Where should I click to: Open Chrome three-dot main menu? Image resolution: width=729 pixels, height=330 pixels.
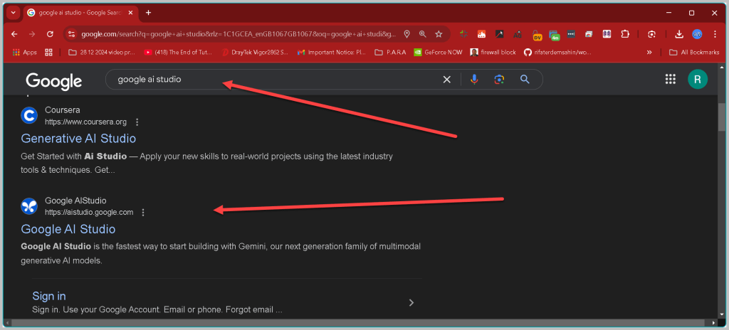pos(715,34)
